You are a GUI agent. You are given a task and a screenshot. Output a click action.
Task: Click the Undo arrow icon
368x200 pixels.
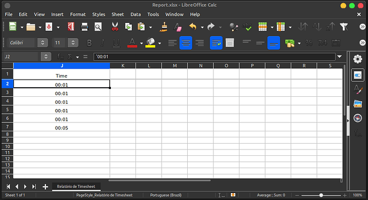click(x=193, y=27)
